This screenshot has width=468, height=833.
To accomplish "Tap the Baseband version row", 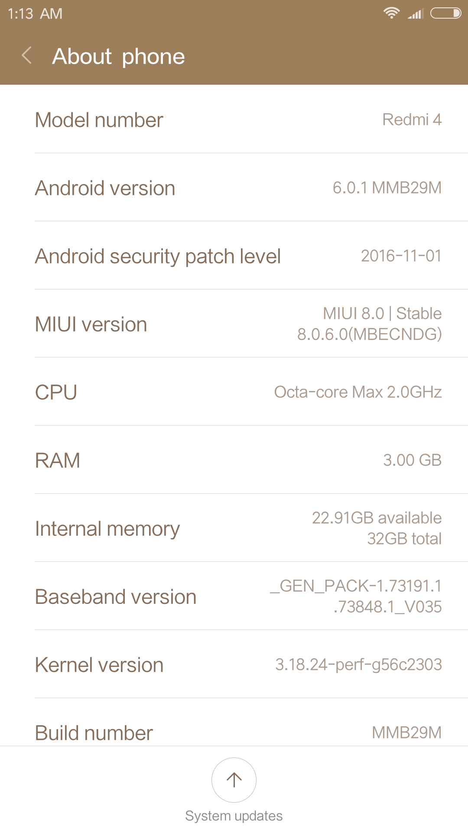I will 234,597.
